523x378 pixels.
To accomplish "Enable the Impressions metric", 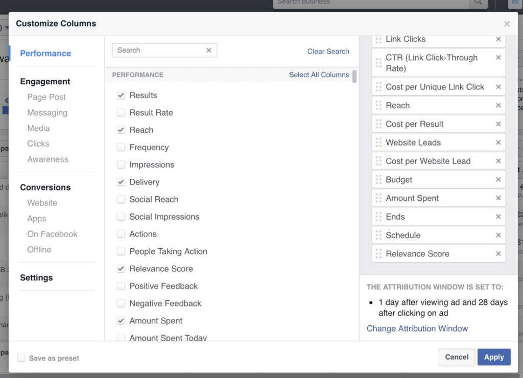I will [121, 164].
